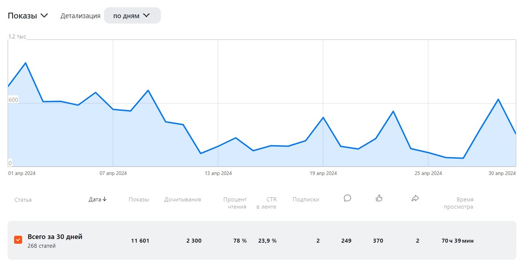Click the 370 likes total
This screenshot has height=268, width=521.
click(x=378, y=241)
